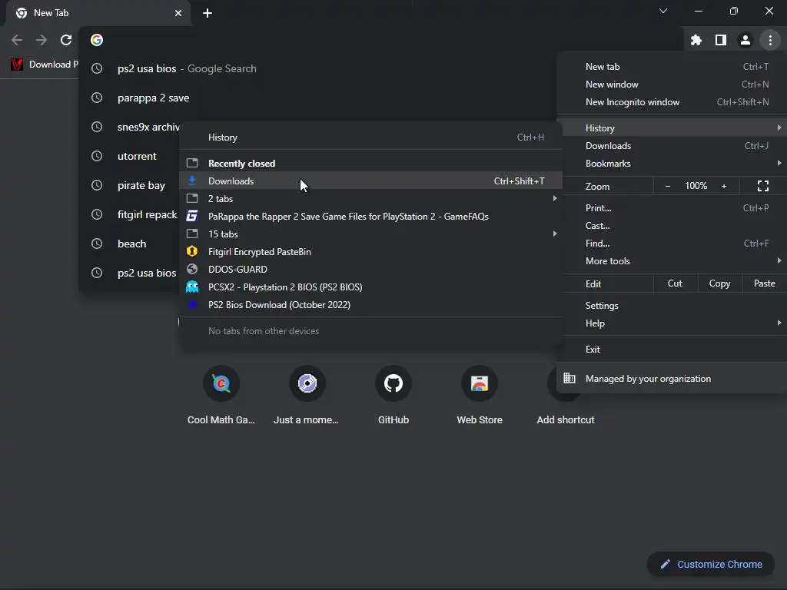Select utorrent suggestion
Image resolution: width=787 pixels, height=590 pixels.
(x=130, y=156)
